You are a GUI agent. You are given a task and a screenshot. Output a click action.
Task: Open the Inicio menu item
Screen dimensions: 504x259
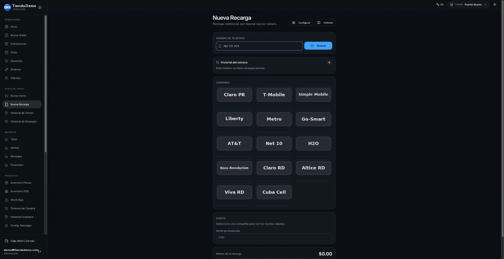22,27
